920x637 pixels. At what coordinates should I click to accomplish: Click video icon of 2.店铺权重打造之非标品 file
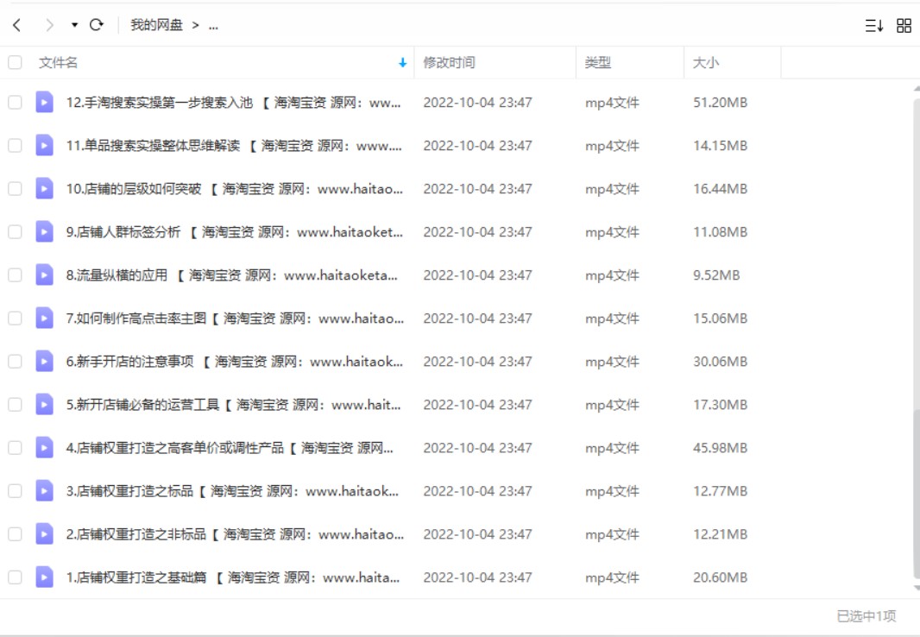45,534
